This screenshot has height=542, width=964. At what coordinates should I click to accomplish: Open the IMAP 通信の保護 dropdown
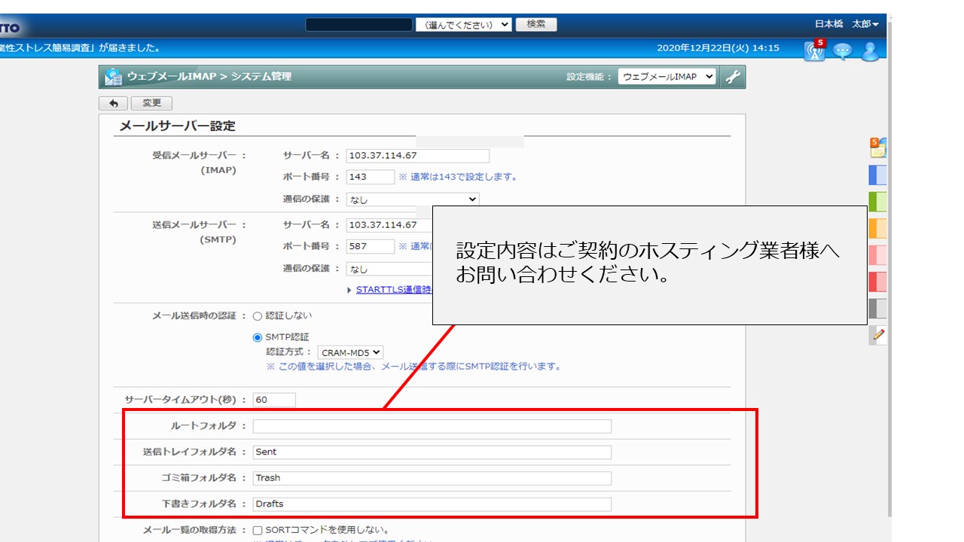coord(412,199)
